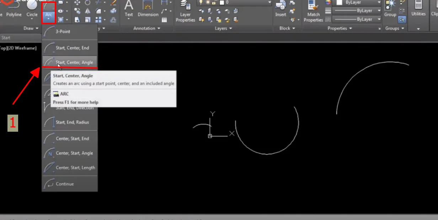Open Layer Properties manager
Screen dimensions: 438x220
point(185,11)
